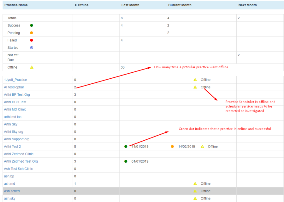Open Arthi Zedmed Test Org link
Image resolution: width=284 pixels, height=202 pixels.
point(21,161)
